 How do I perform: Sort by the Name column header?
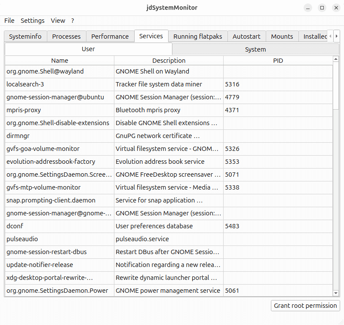59,61
